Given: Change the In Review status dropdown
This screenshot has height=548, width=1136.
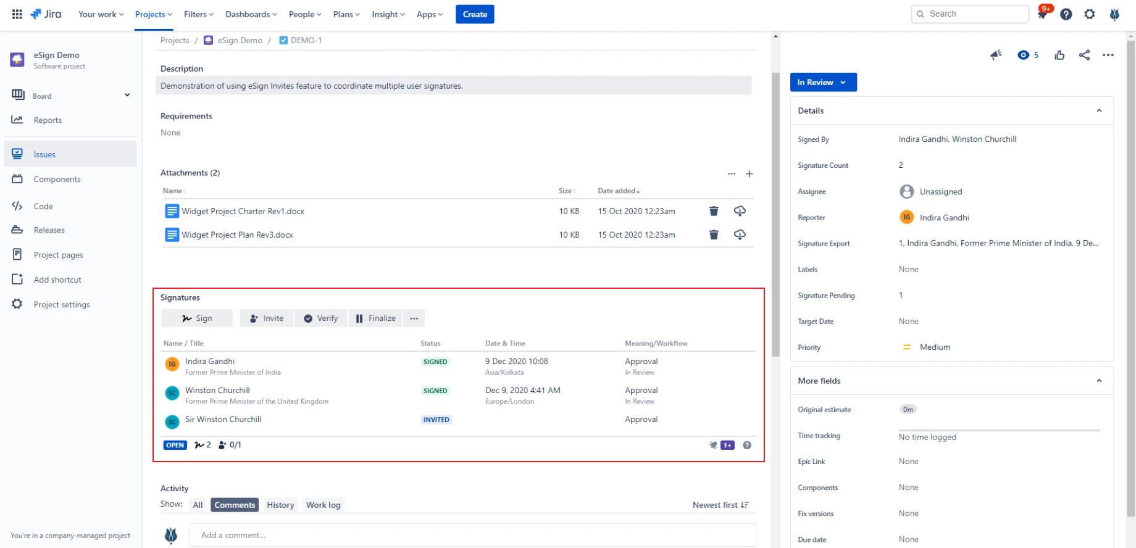Looking at the screenshot, I should tap(823, 82).
